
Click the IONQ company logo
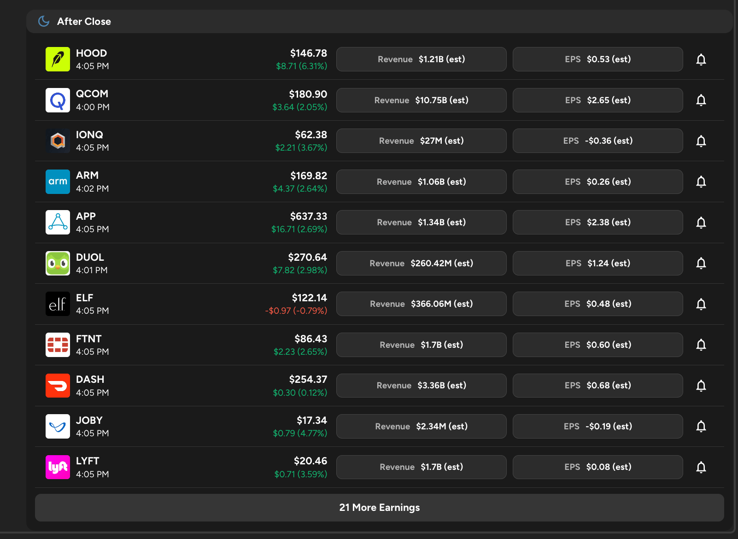pyautogui.click(x=58, y=141)
